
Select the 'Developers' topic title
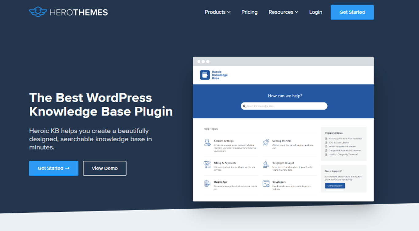coord(279,182)
